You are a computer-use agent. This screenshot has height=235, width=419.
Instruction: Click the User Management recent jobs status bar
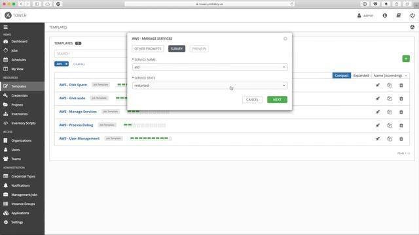coord(151,138)
